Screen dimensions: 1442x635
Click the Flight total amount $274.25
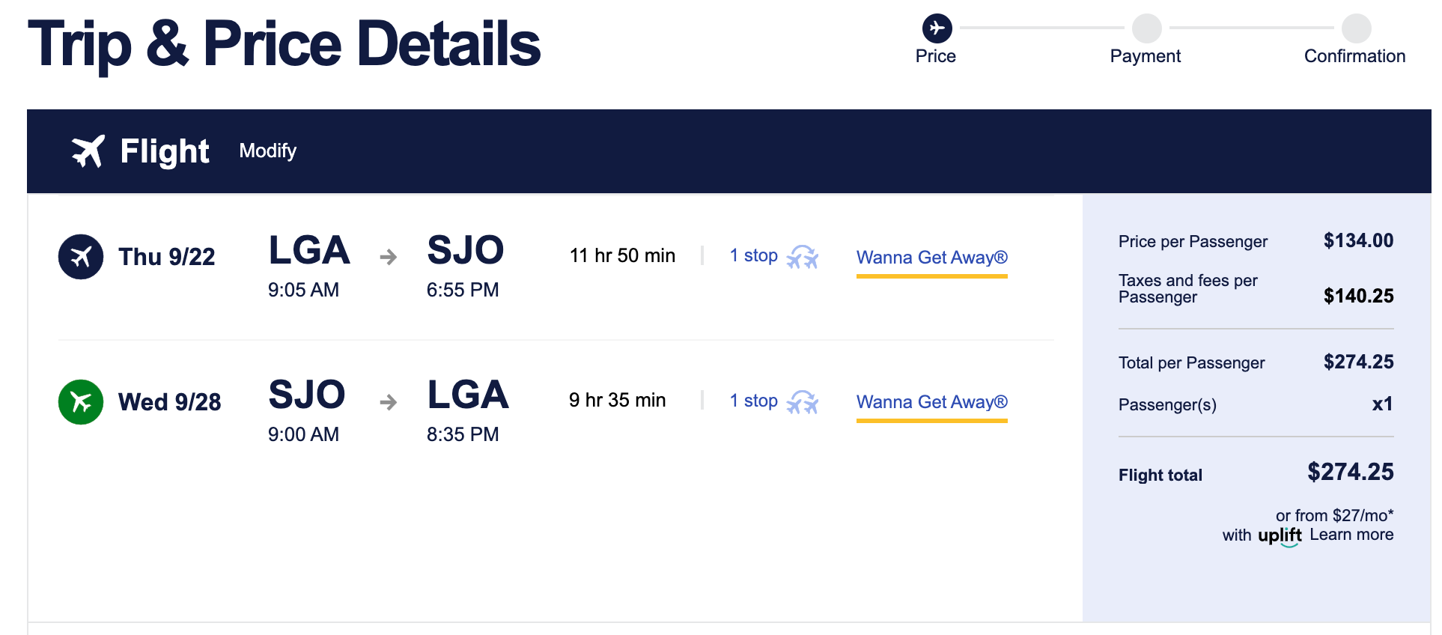[1350, 472]
